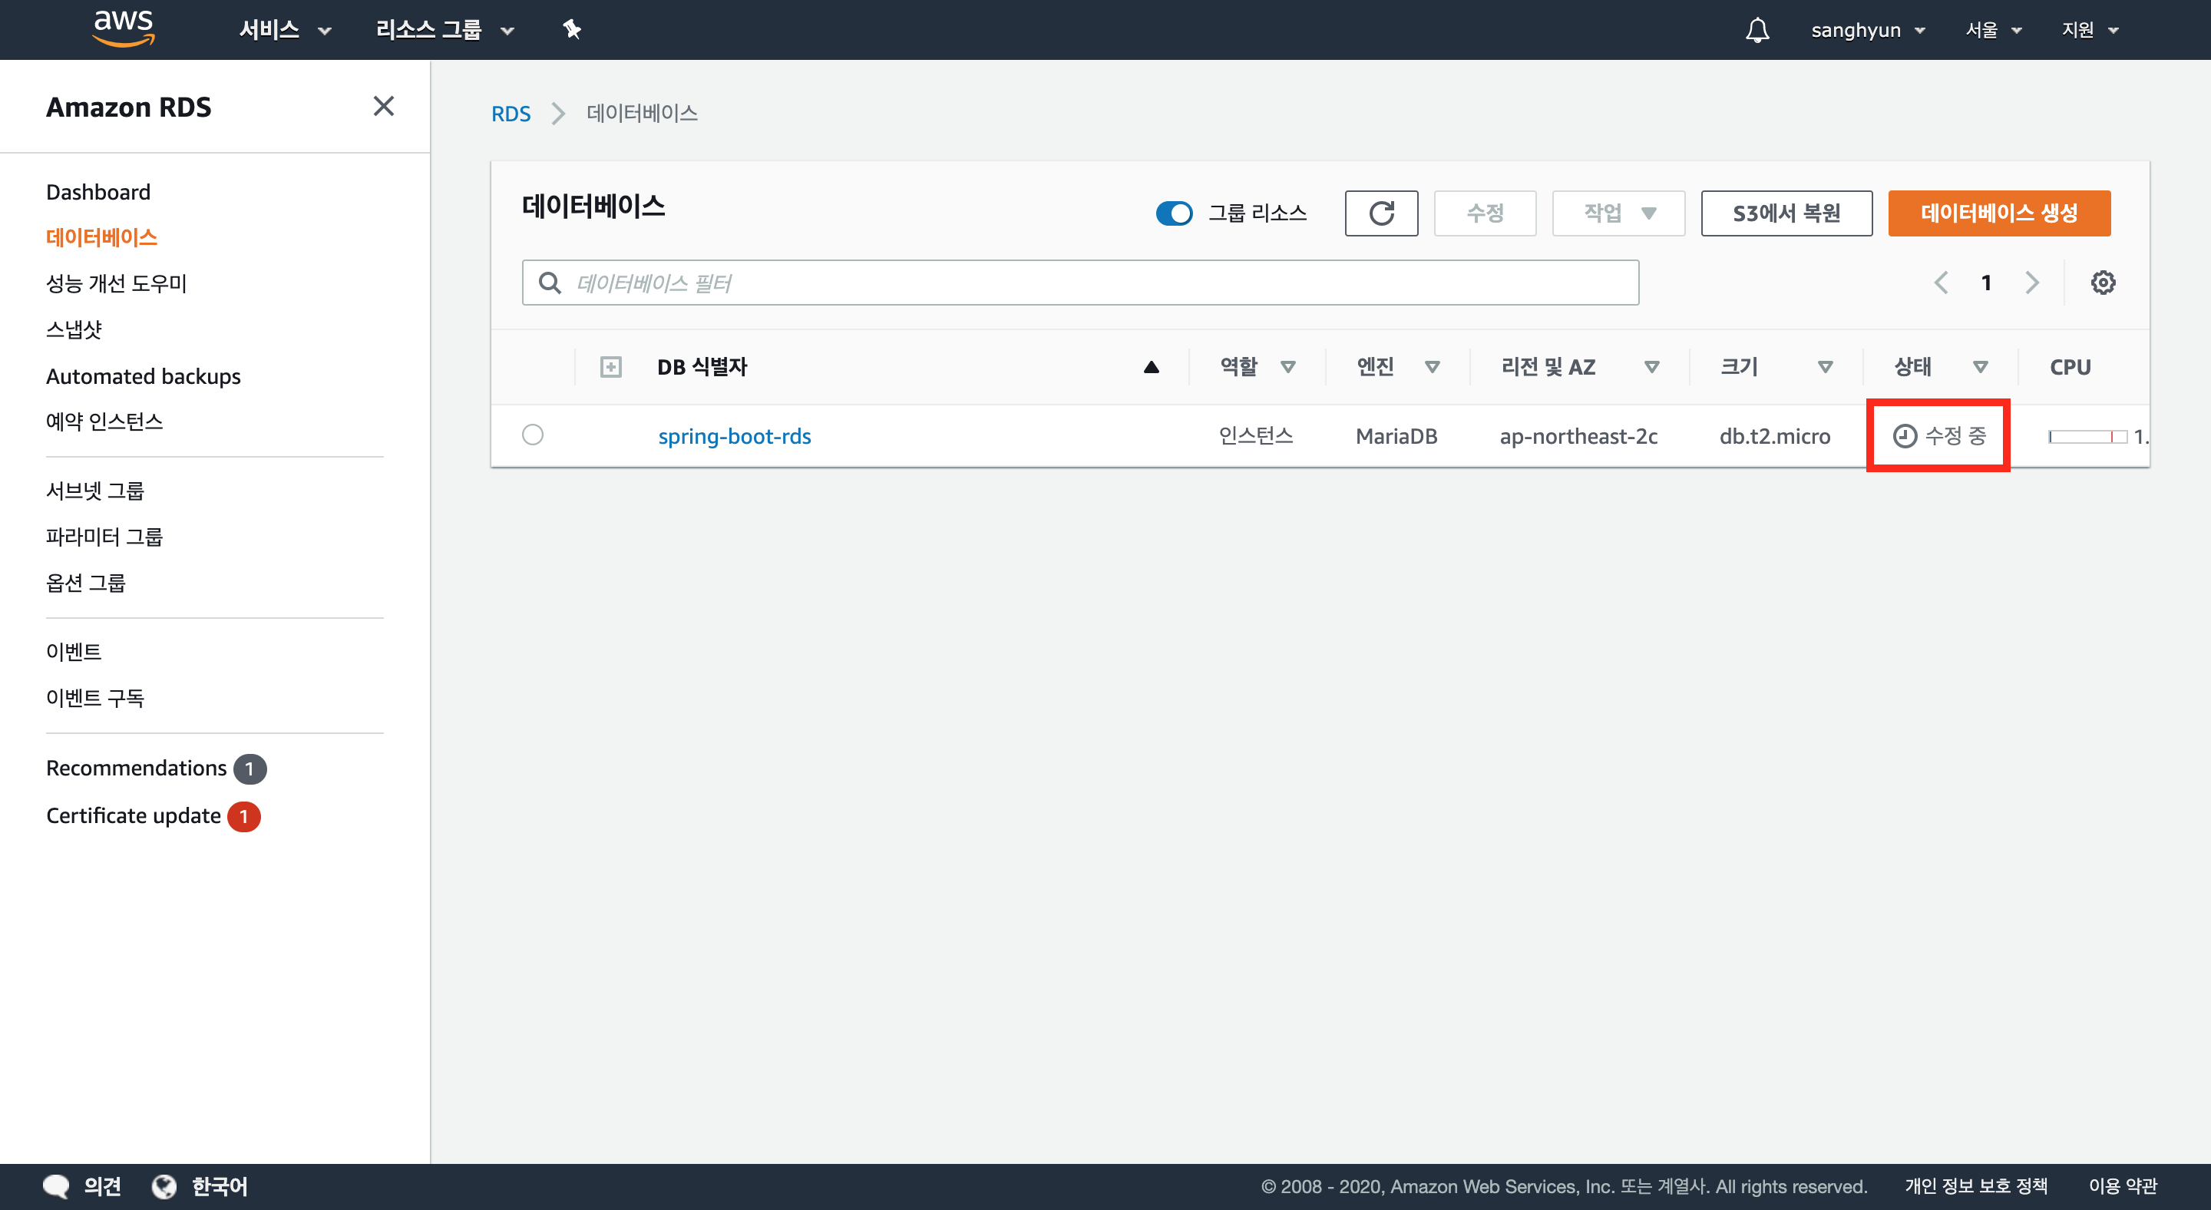This screenshot has height=1210, width=2211.
Task: Click the refresh databases icon button
Action: (1380, 213)
